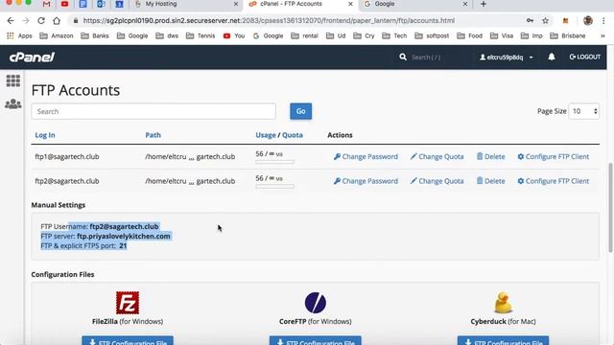Switch to the My Hosting tab
This screenshot has width=614, height=345.
161,4
